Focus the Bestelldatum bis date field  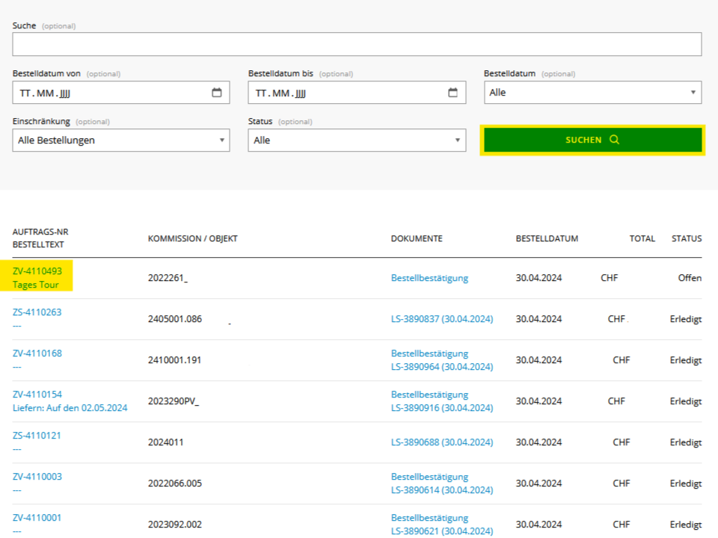point(357,93)
